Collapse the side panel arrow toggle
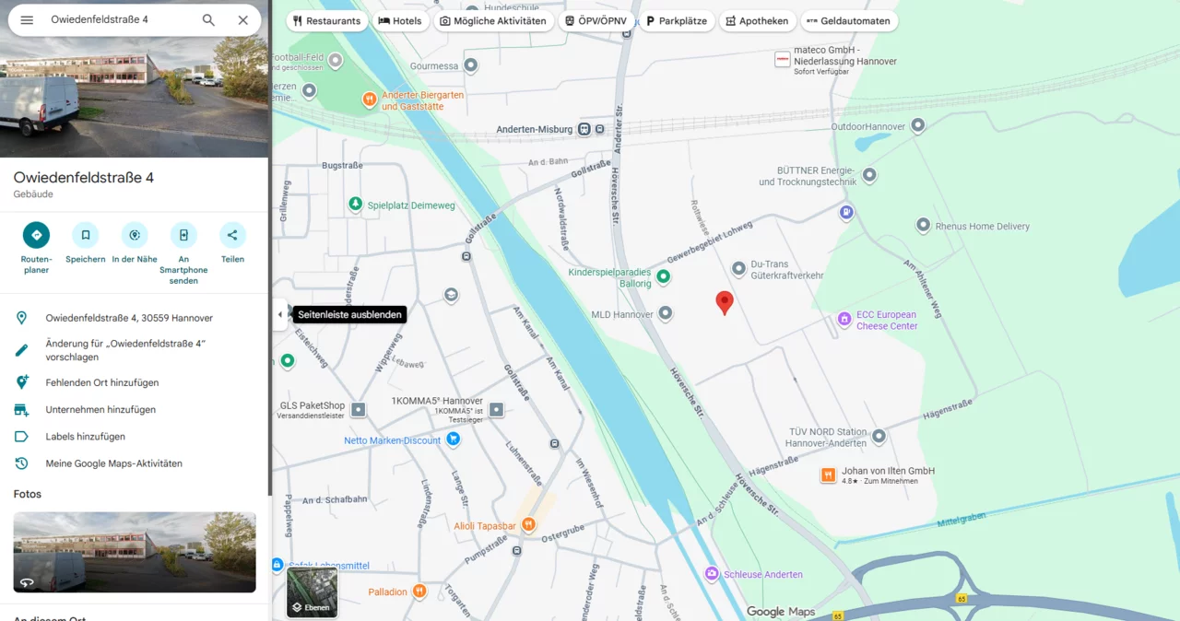Screen dimensions: 1180x621 tap(280, 314)
